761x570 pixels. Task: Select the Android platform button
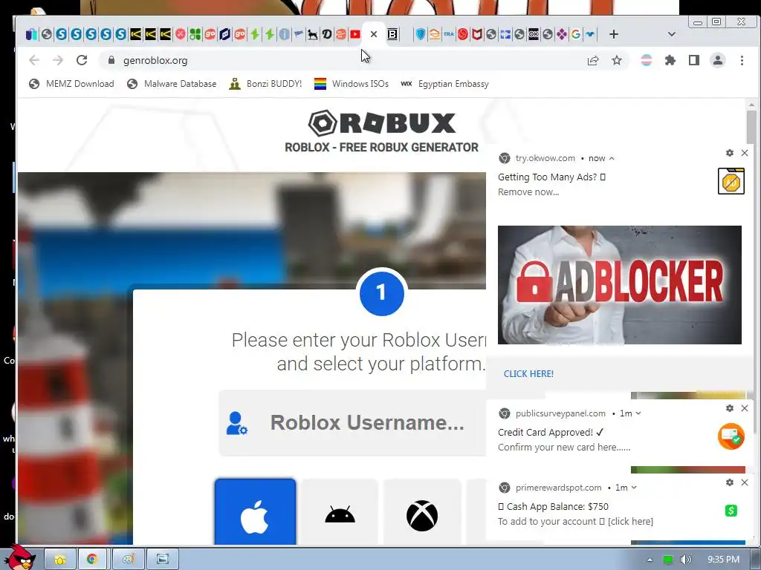[340, 512]
